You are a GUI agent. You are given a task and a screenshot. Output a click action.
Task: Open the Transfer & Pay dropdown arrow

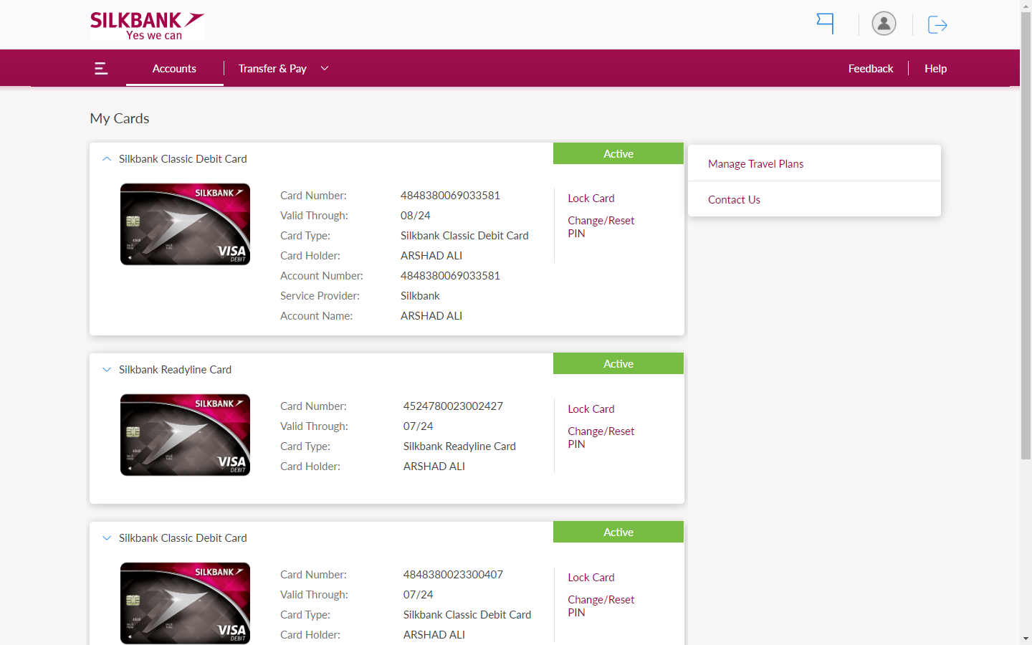[x=325, y=69]
